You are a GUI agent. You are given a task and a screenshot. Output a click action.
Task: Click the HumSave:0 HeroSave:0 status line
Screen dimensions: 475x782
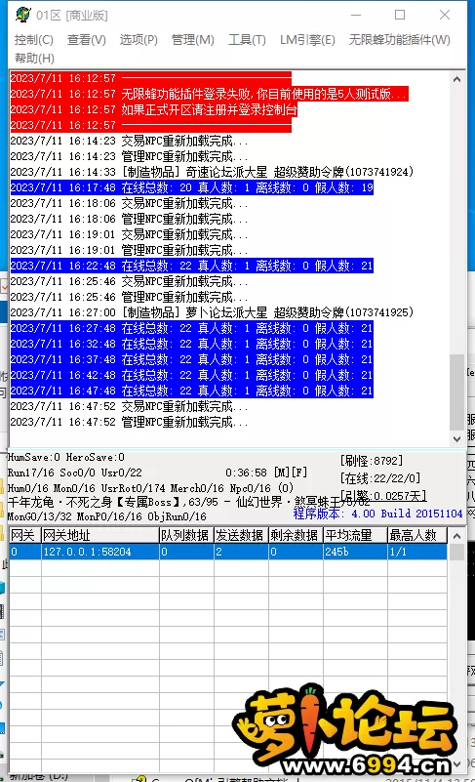point(65,457)
